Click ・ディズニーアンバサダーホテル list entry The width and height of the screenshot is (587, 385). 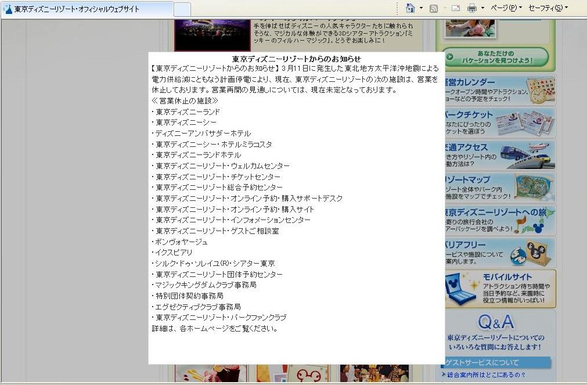point(201,134)
